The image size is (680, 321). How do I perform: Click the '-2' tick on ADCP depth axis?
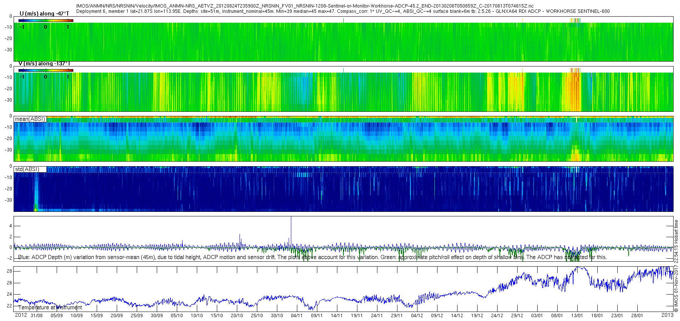tap(9, 259)
